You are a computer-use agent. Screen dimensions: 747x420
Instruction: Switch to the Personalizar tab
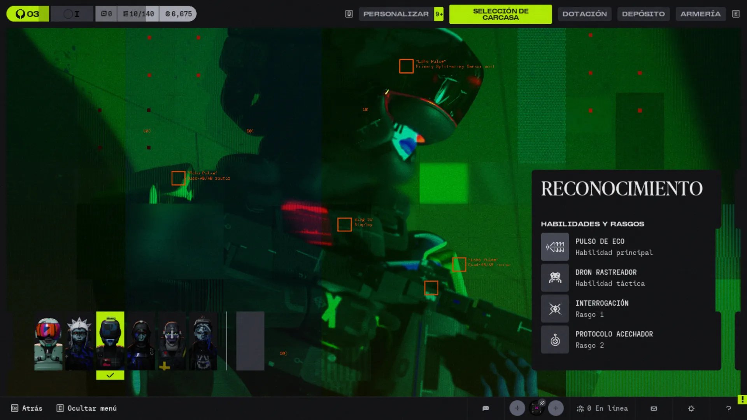coord(396,14)
